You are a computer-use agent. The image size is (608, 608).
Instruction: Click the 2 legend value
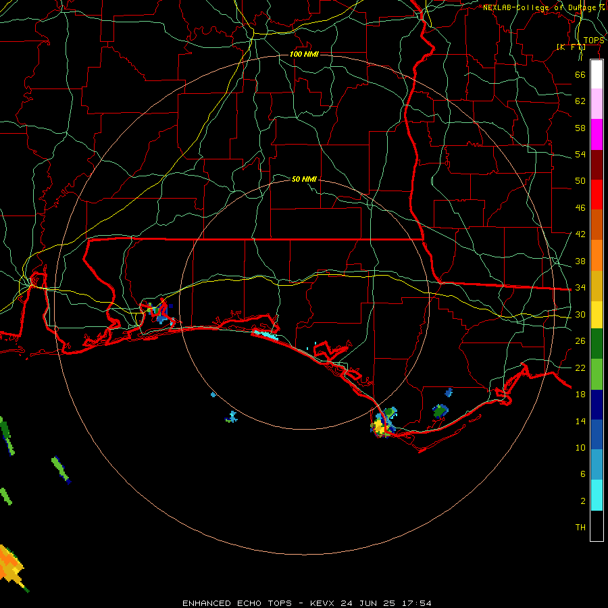(x=583, y=501)
